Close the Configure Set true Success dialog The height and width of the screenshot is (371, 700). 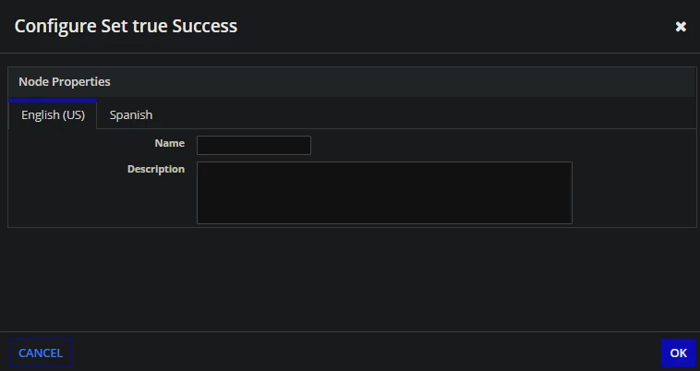[681, 27]
